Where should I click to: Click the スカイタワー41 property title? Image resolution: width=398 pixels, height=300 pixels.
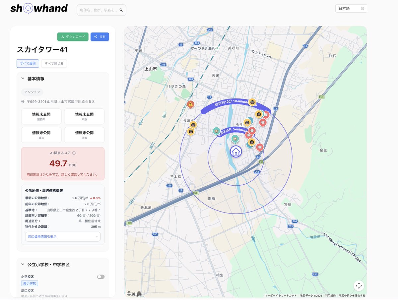tap(42, 50)
